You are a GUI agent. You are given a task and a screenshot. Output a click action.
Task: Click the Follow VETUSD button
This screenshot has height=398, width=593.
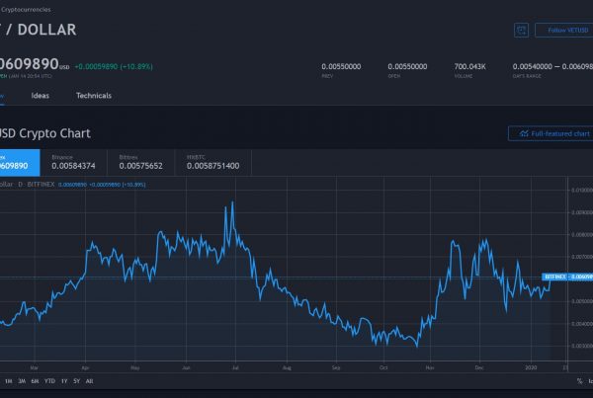coord(564,31)
